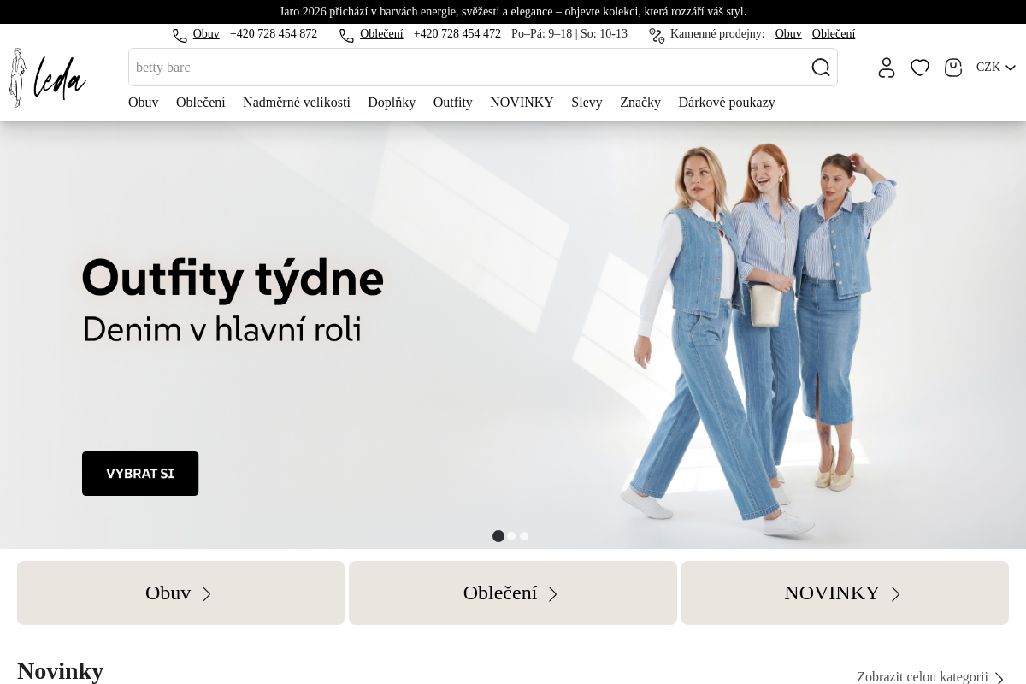Open the wishlist heart icon
1026x684 pixels.
coord(920,68)
